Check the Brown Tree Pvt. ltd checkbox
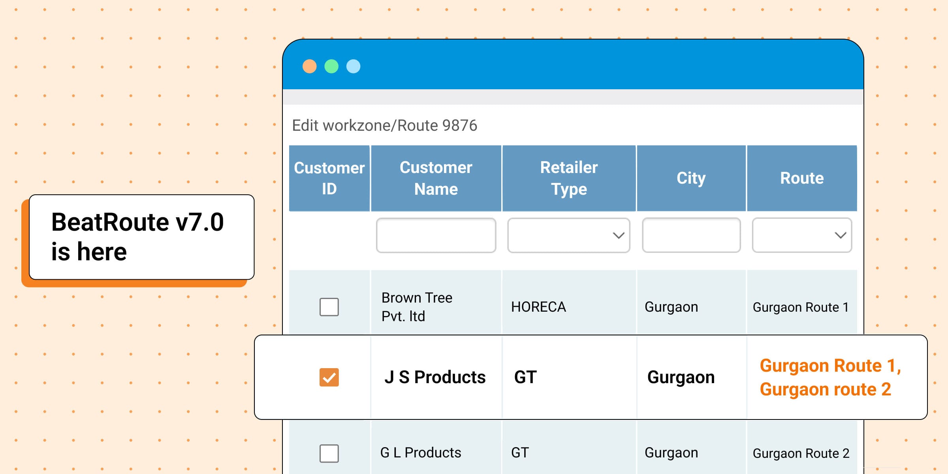This screenshot has width=948, height=474. [x=329, y=307]
